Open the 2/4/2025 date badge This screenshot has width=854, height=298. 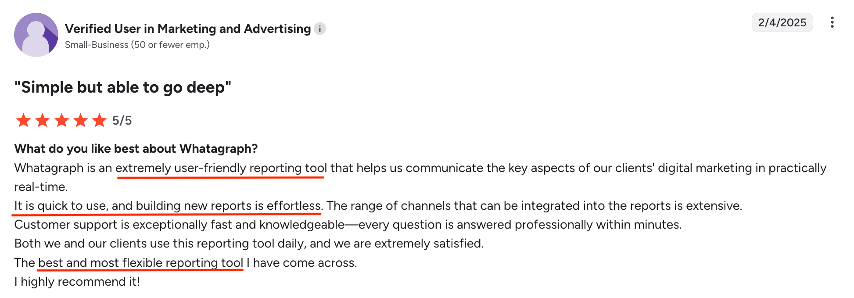782,23
